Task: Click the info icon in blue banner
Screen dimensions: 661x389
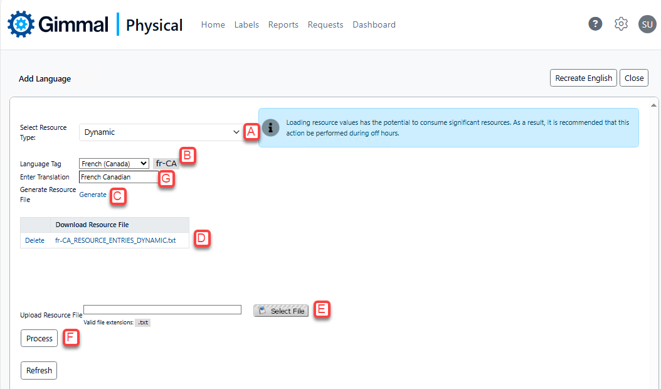Action: tap(270, 127)
